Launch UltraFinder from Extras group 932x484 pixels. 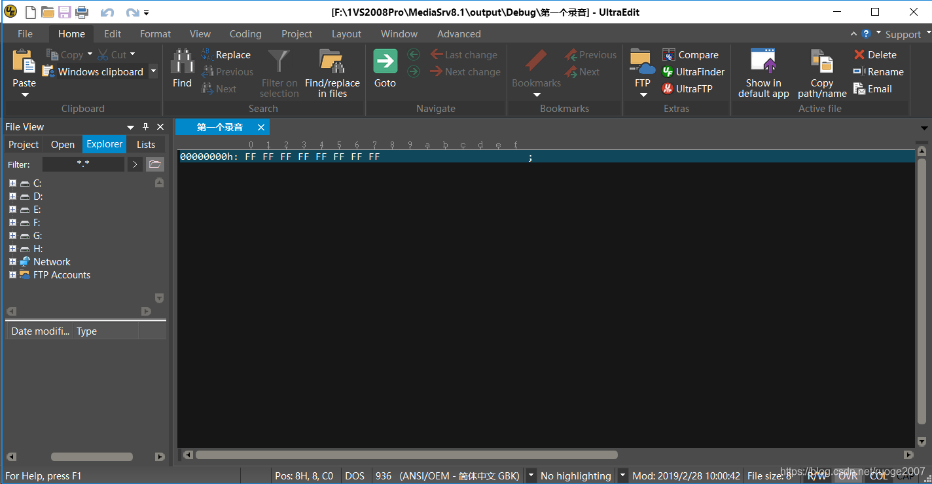pos(693,72)
